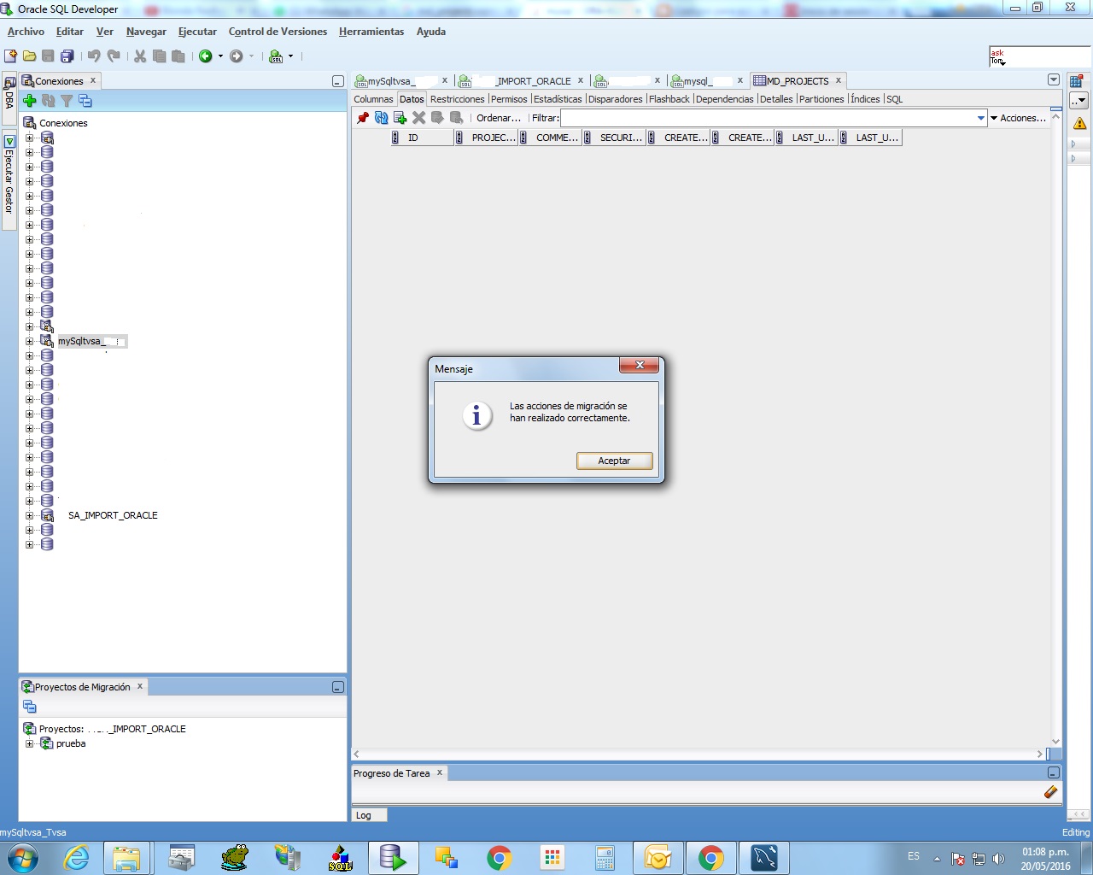Insert a new row in the data grid
This screenshot has height=875, width=1093.
[x=400, y=118]
